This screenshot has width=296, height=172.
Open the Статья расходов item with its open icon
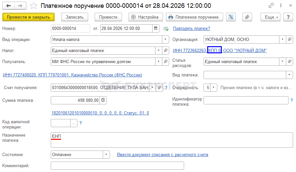point(289,62)
